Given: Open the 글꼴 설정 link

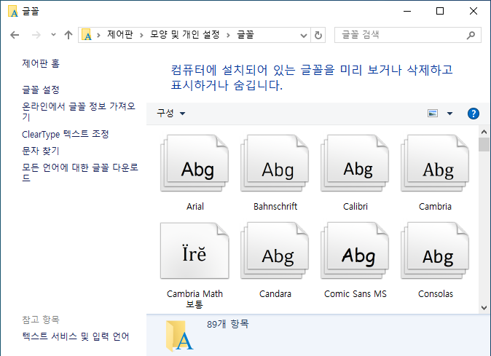Looking at the screenshot, I should tap(41, 90).
